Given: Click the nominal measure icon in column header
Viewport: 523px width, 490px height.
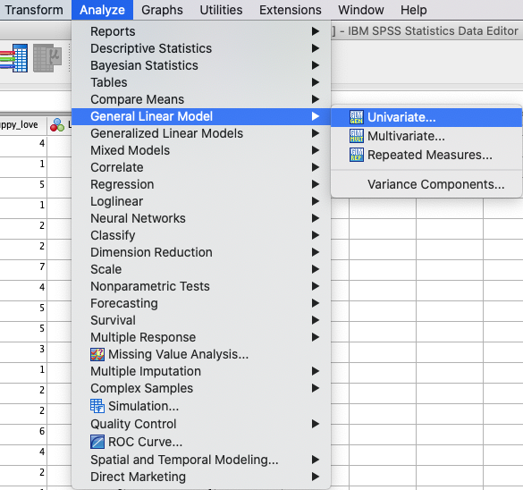Looking at the screenshot, I should 57,125.
